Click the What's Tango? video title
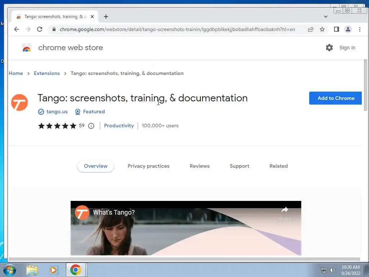The image size is (369, 277). pyautogui.click(x=114, y=212)
